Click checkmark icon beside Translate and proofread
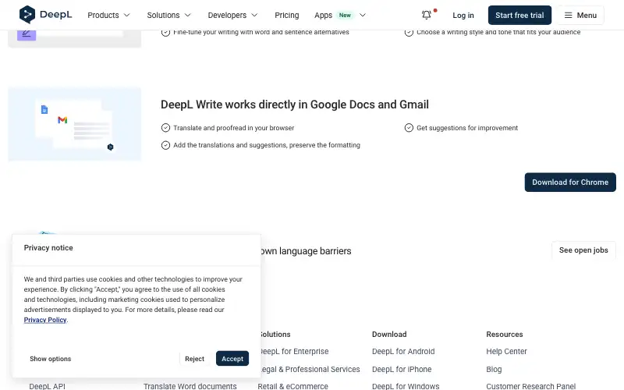This screenshot has height=390, width=624. click(x=165, y=128)
